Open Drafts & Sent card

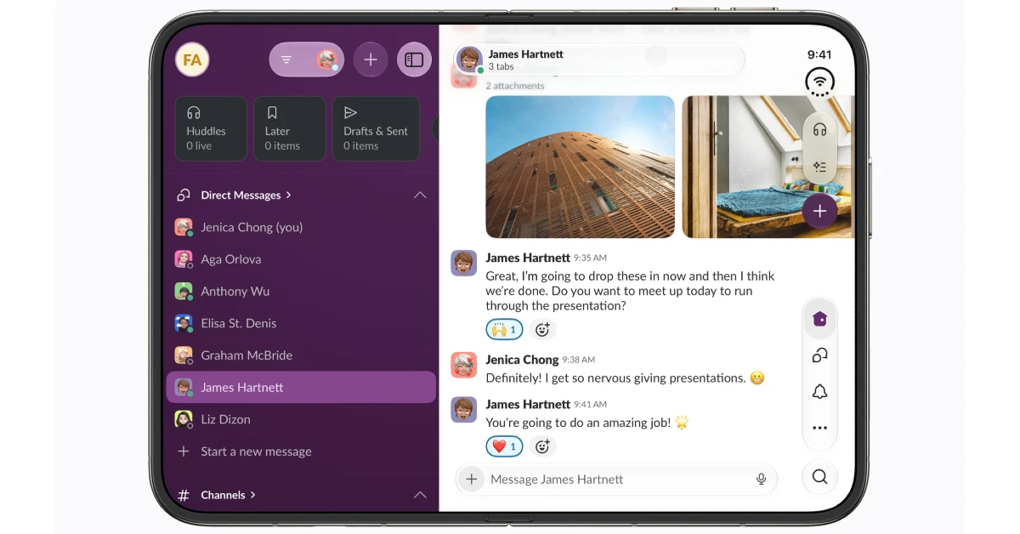tap(376, 128)
